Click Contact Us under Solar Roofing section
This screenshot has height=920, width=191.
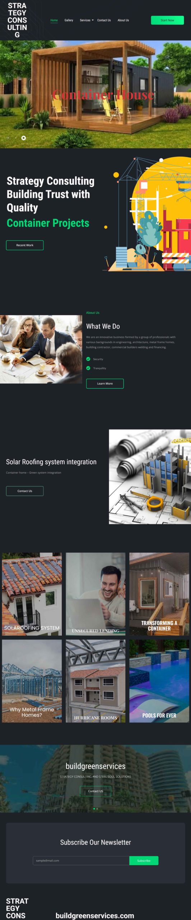25,491
